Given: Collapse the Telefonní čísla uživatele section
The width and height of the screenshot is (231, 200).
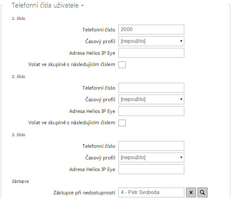Looking at the screenshot, I should coord(82,6).
